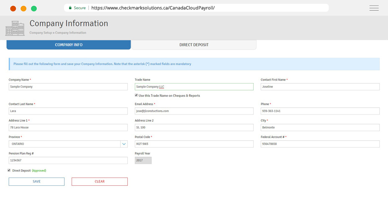Click the company building icon

coord(15,28)
